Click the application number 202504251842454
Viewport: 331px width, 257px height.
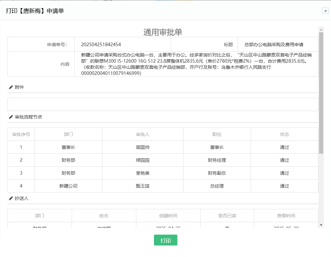tap(101, 45)
